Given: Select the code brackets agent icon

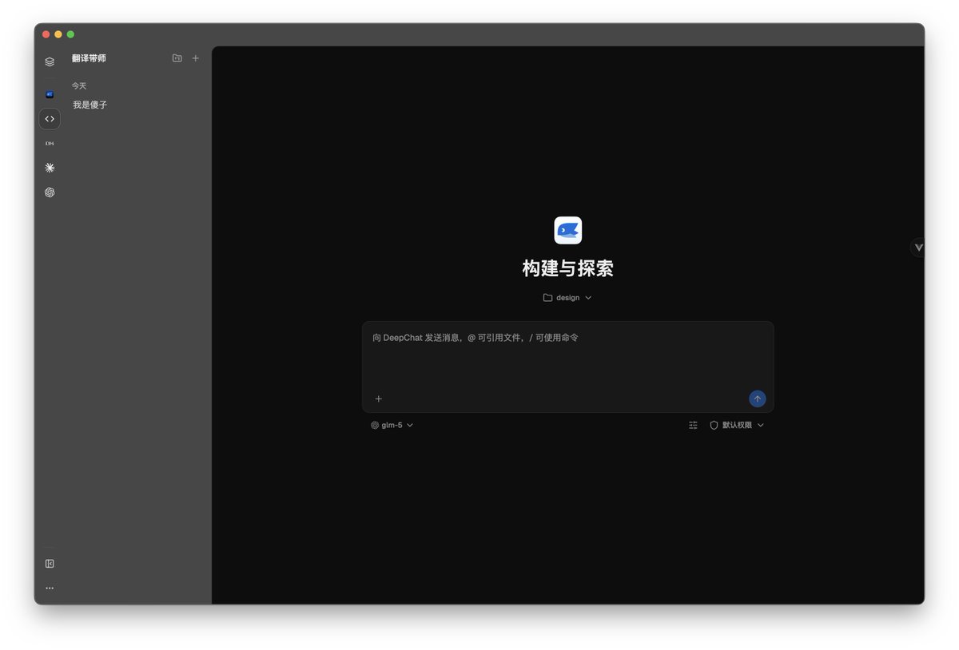Looking at the screenshot, I should 50,119.
